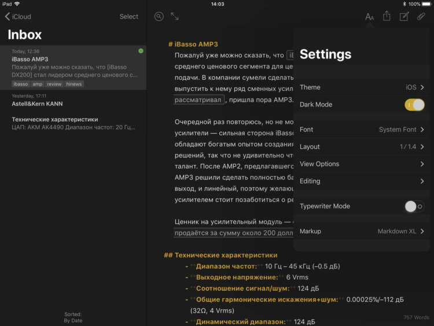
Task: Open the Astell&Kern KANN note
Action: coord(73,101)
